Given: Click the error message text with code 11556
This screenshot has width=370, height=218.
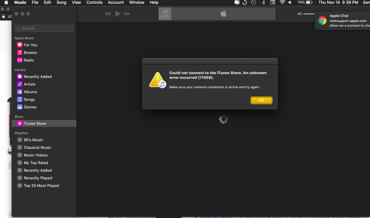Looking at the screenshot, I should click(x=218, y=75).
